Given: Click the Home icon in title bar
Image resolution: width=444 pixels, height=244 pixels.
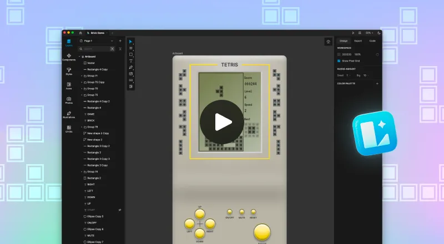Looking at the screenshot, I should pyautogui.click(x=80, y=33).
